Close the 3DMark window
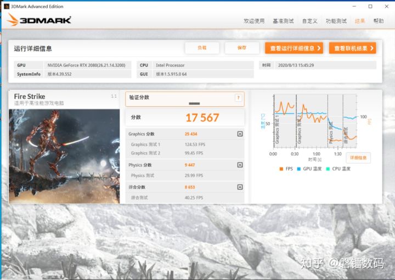This screenshot has height=280, width=395. coord(387,6)
